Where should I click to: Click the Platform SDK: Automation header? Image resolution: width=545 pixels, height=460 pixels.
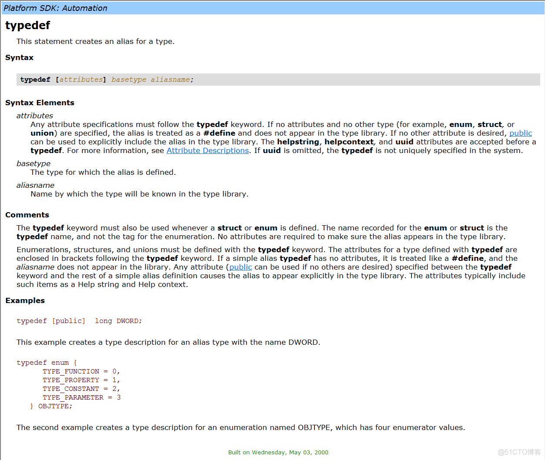tap(55, 8)
